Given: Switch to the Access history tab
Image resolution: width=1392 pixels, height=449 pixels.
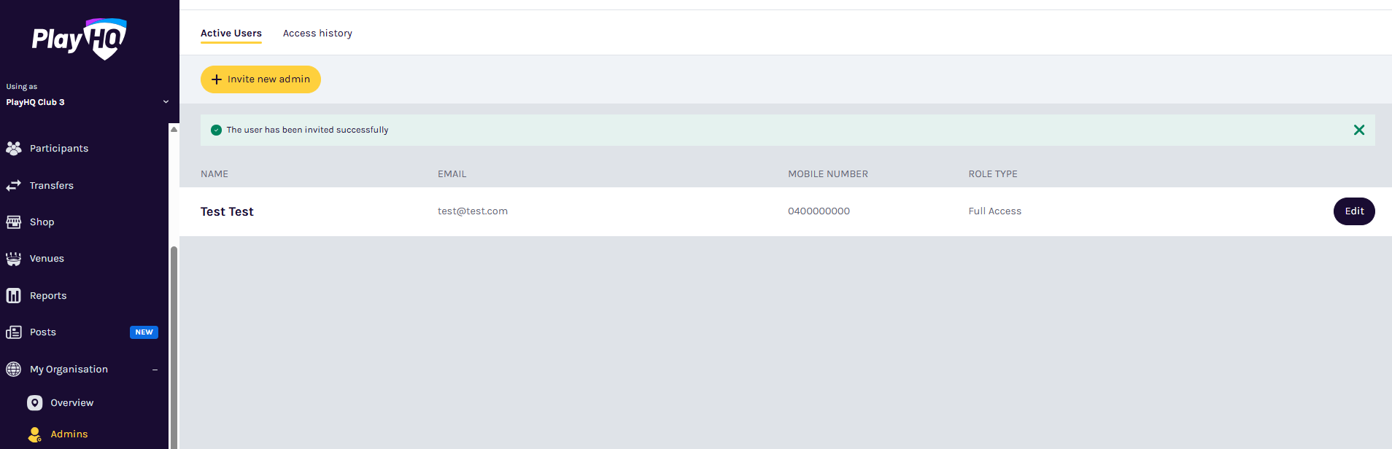Looking at the screenshot, I should pyautogui.click(x=317, y=34).
